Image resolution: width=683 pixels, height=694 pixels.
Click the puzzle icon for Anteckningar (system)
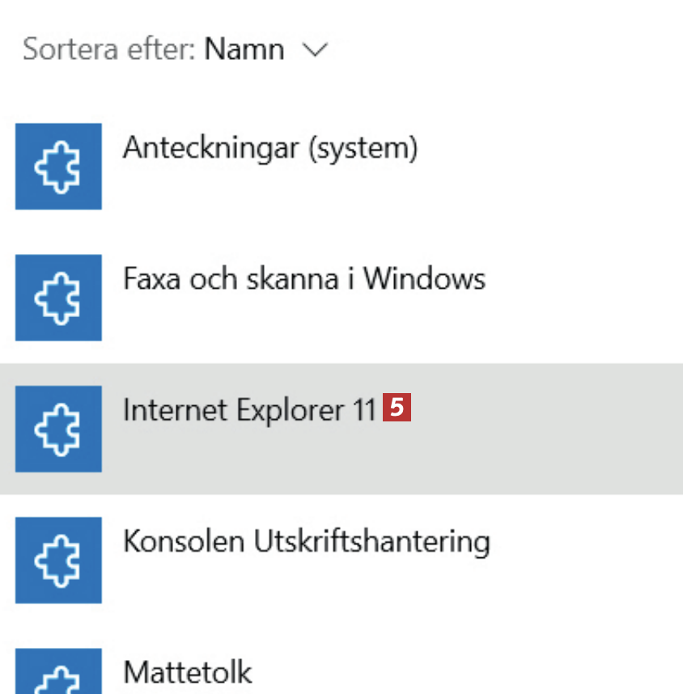pos(58,166)
